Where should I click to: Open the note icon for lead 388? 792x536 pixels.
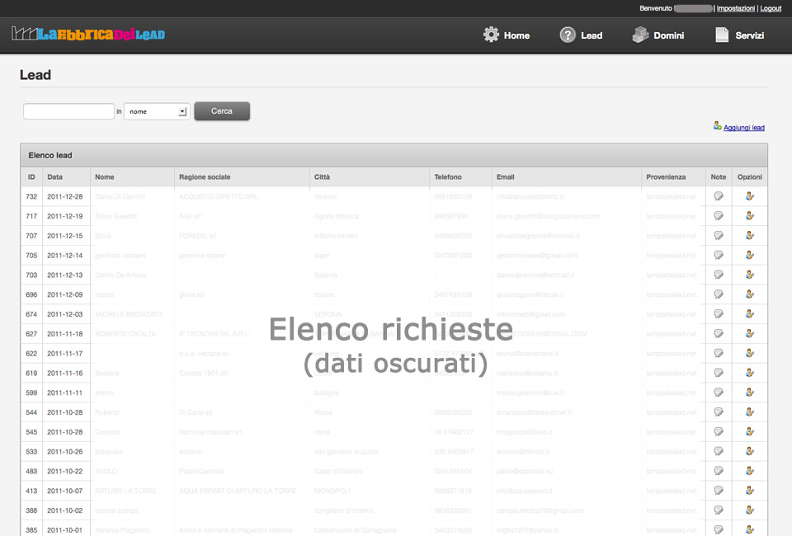point(719,510)
